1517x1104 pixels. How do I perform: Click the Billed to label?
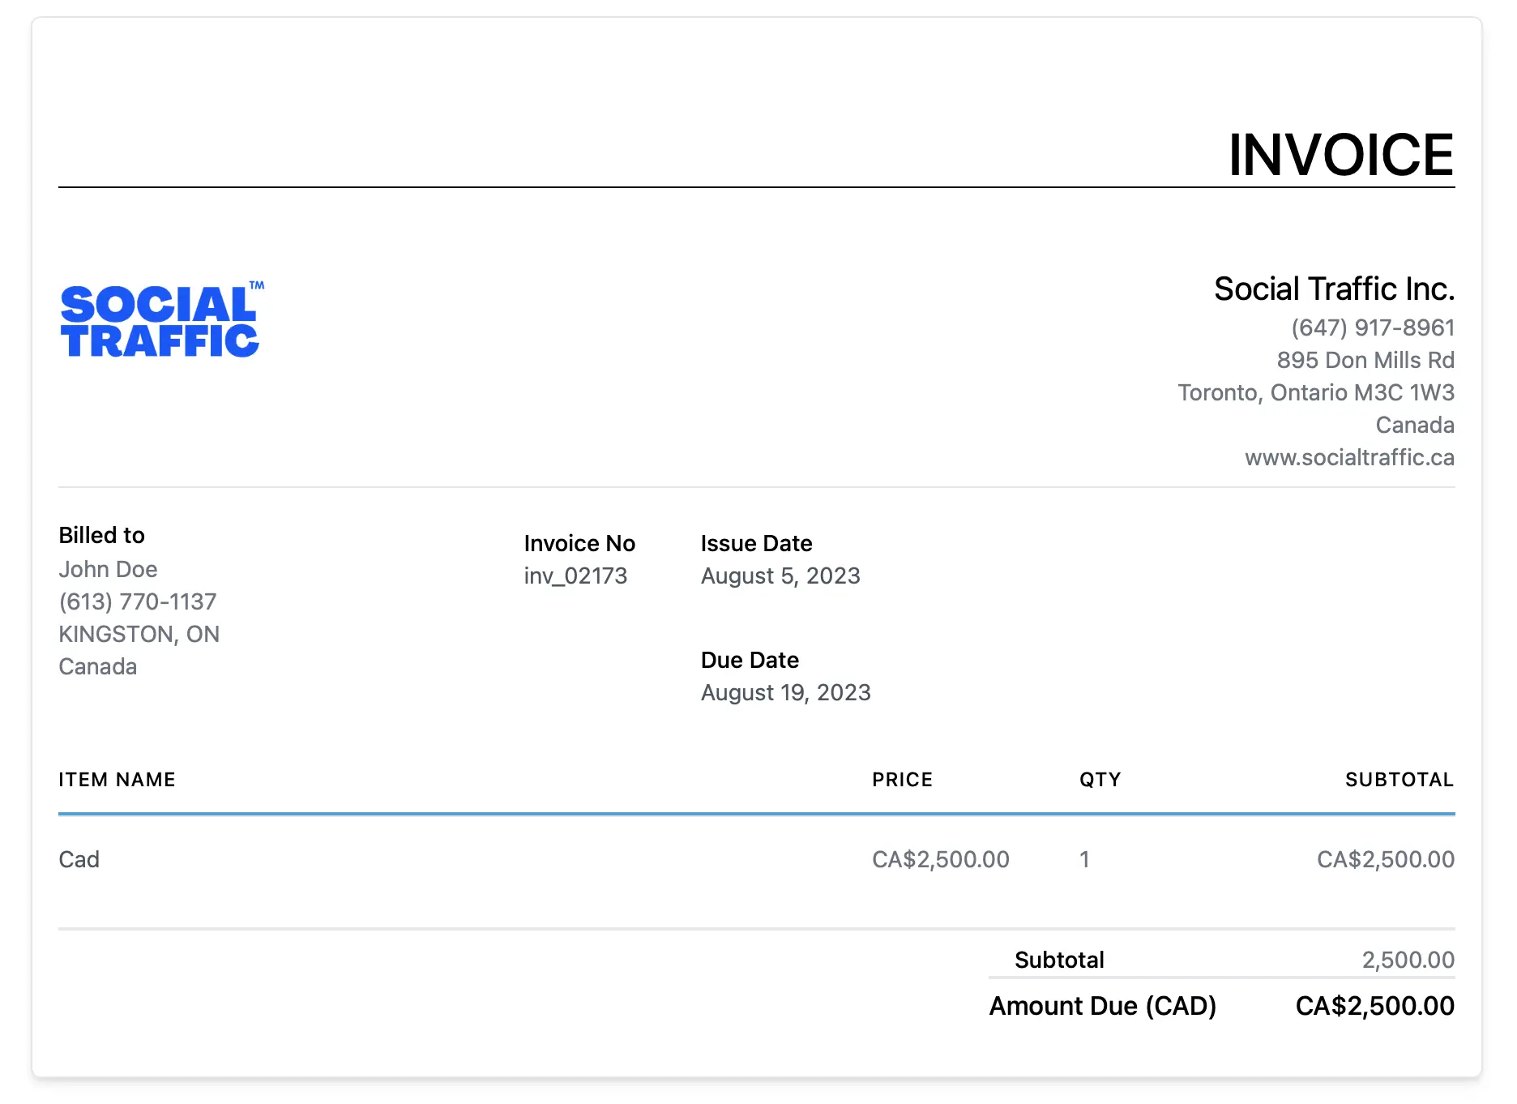[102, 536]
